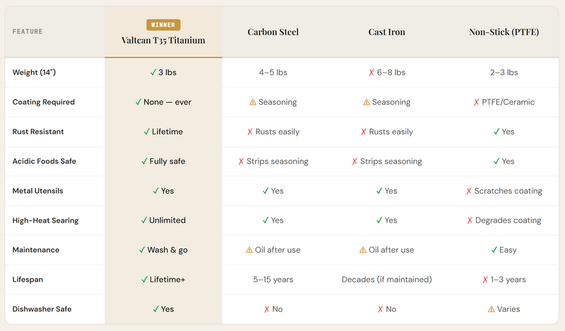Click the warning triangle in Carbon Steel's Coating Required cell
Image resolution: width=565 pixels, height=331 pixels.
pos(252,102)
